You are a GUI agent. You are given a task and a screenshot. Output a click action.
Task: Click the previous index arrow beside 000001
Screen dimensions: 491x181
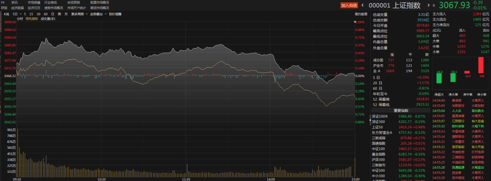click(x=363, y=5)
